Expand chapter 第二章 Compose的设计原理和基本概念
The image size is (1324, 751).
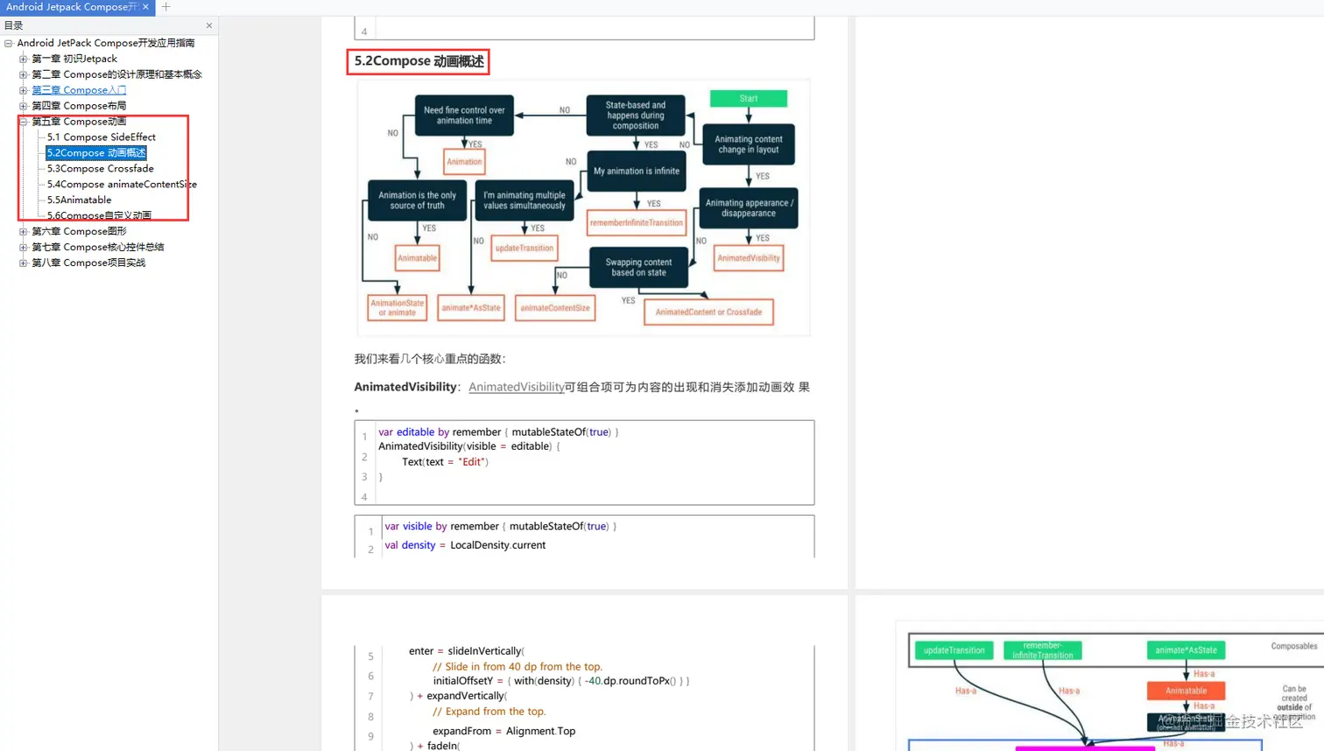click(x=21, y=74)
